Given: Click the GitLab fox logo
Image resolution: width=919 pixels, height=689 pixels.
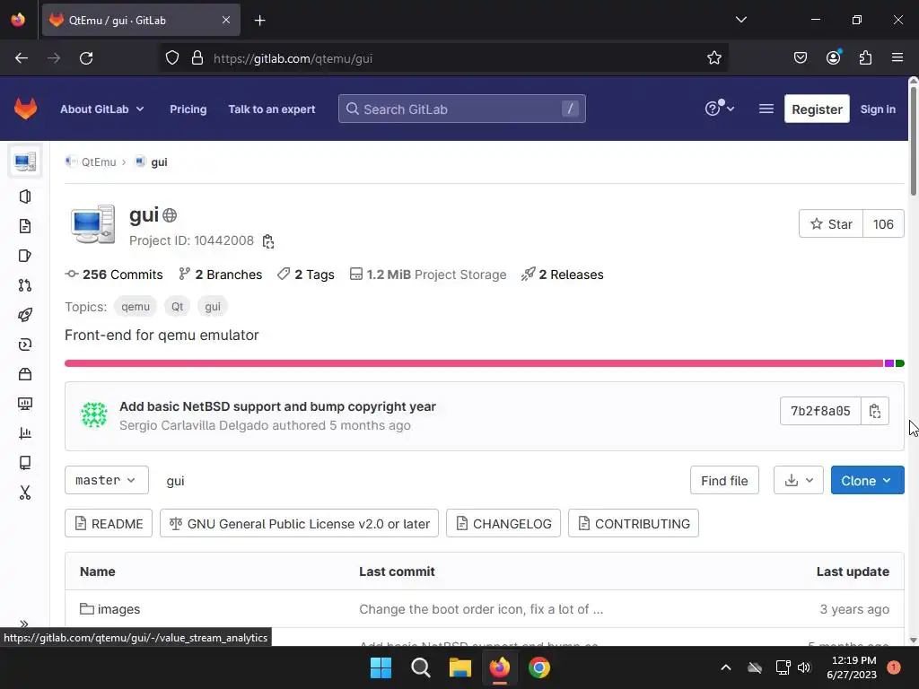Looking at the screenshot, I should coord(26,109).
